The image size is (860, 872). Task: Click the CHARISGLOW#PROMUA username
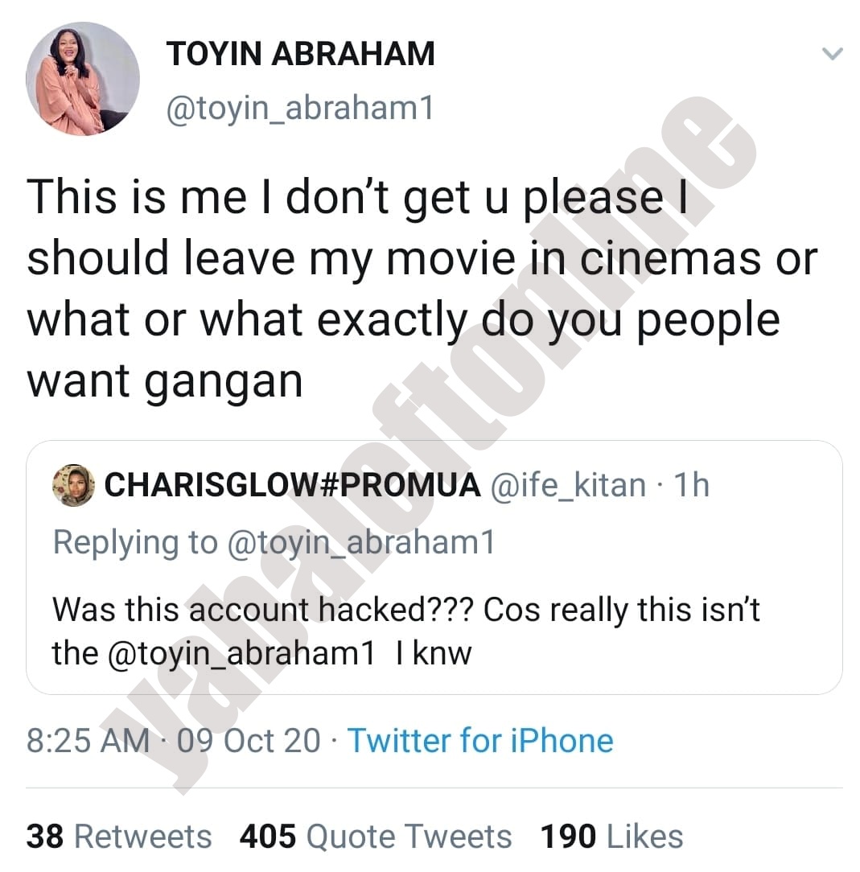pyautogui.click(x=293, y=485)
